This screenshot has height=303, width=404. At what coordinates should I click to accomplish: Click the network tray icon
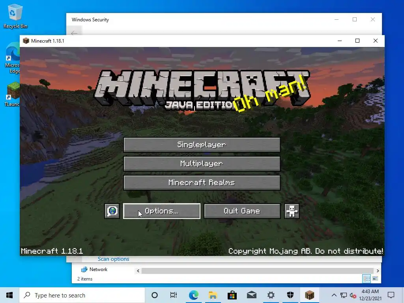(344, 295)
